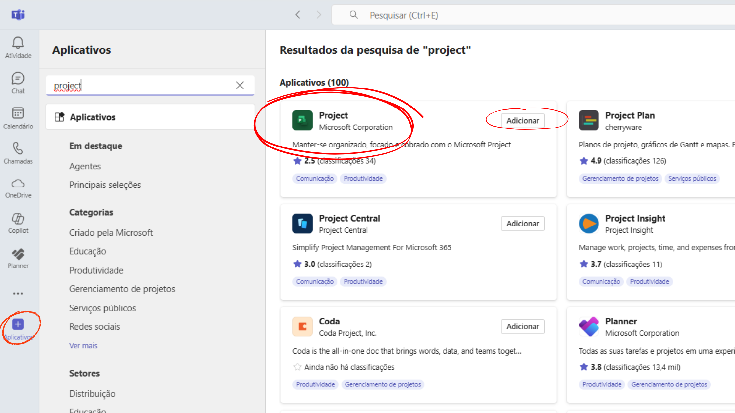Viewport: 735px width, 413px height.
Task: Open the Project Central app title
Action: [349, 218]
